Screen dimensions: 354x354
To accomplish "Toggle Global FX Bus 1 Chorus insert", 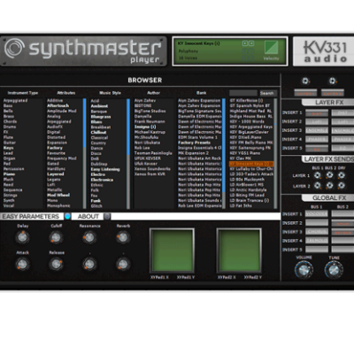I will point(317,232).
